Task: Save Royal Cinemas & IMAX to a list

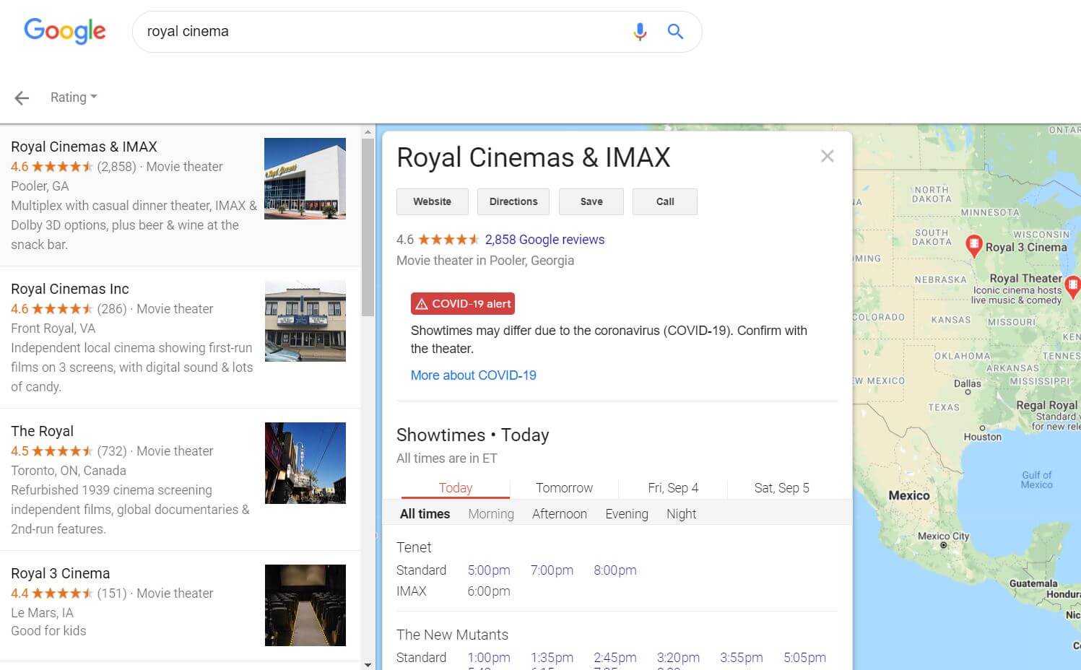Action: [591, 201]
